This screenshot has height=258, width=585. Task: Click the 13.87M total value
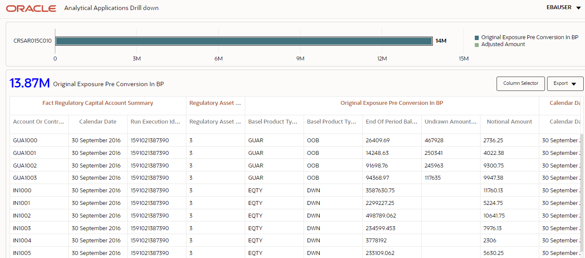coord(30,83)
